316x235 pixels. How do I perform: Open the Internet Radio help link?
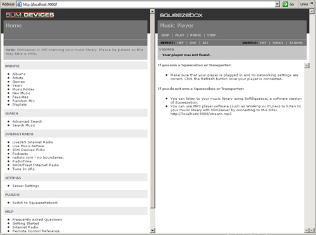point(25,227)
